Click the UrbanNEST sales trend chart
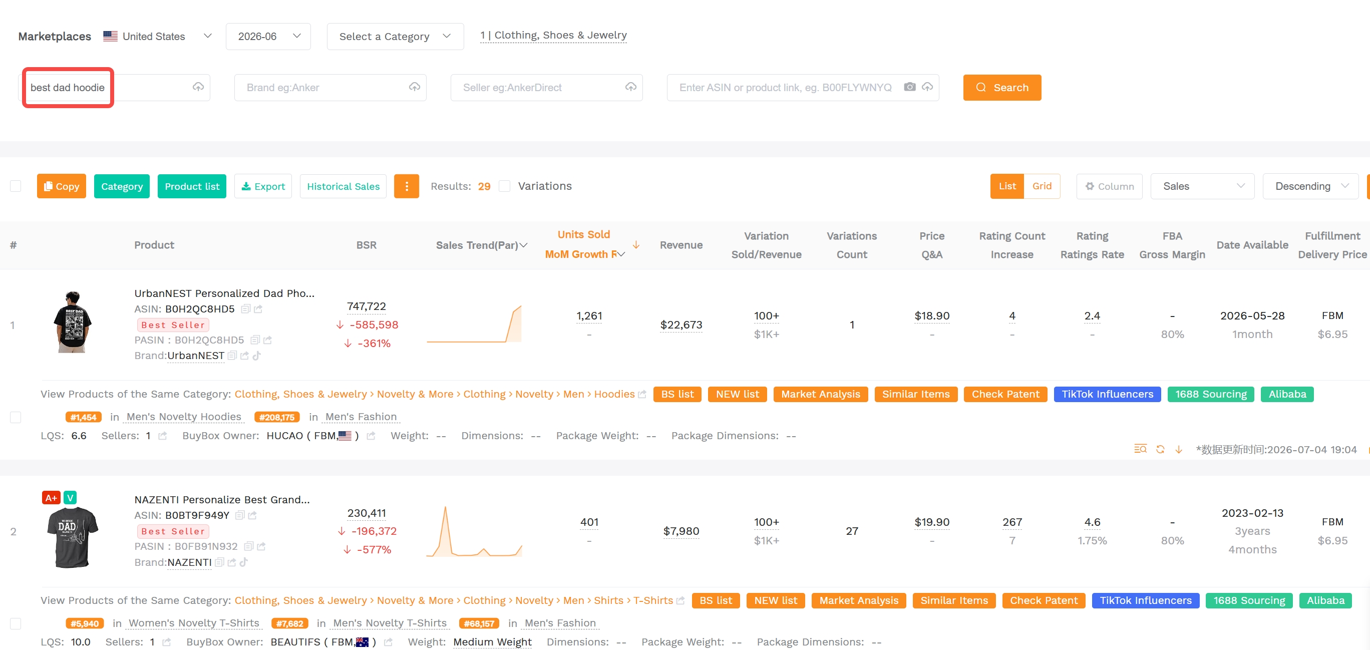Viewport: 1370px width, 650px height. tap(474, 324)
